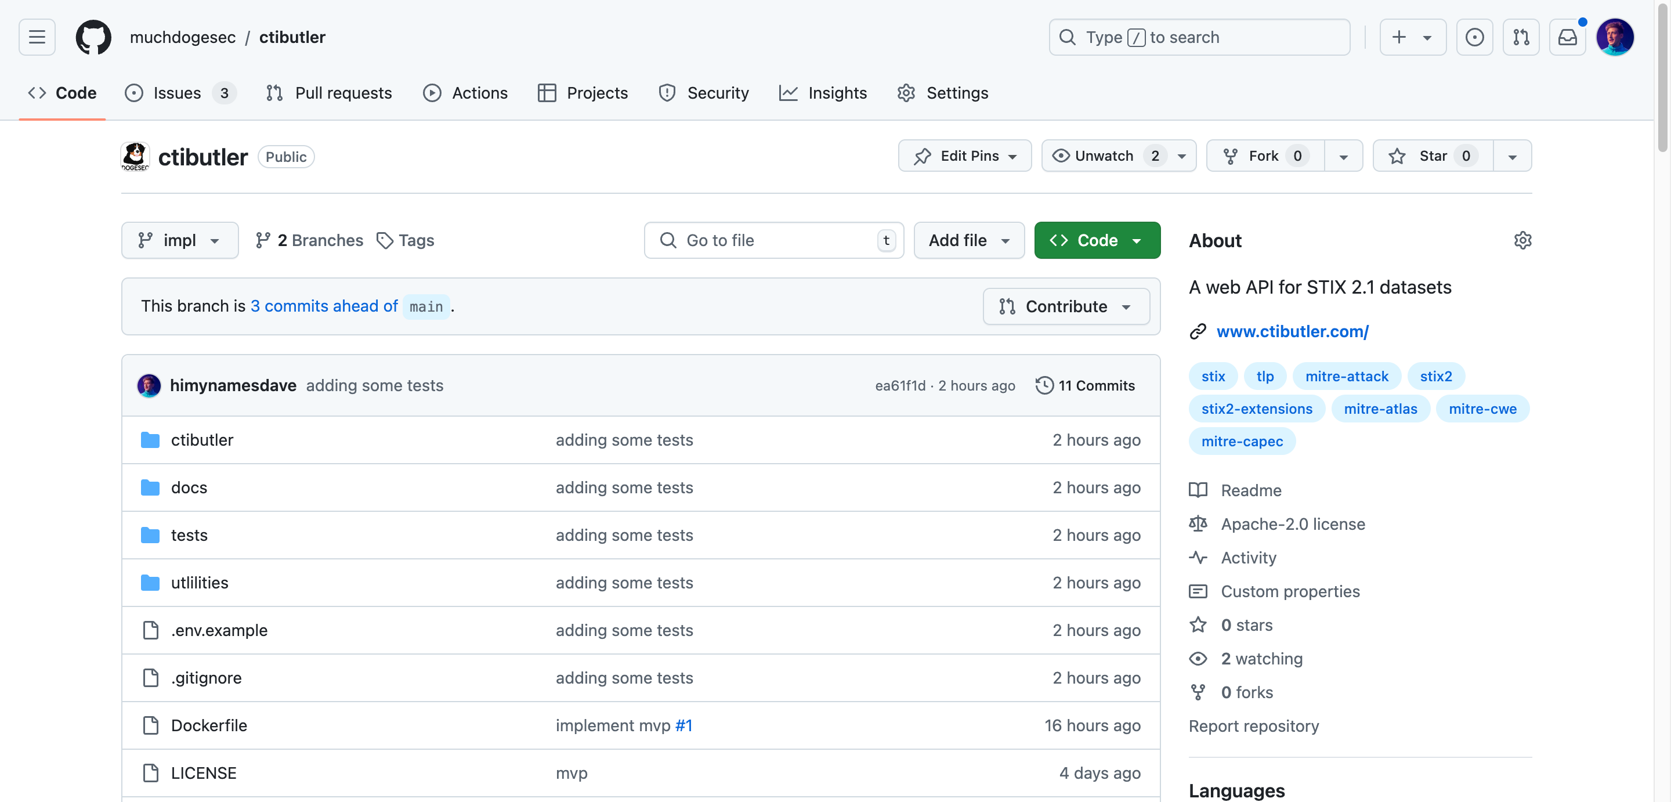Click the search magnifier icon
1671x802 pixels.
click(x=1067, y=37)
